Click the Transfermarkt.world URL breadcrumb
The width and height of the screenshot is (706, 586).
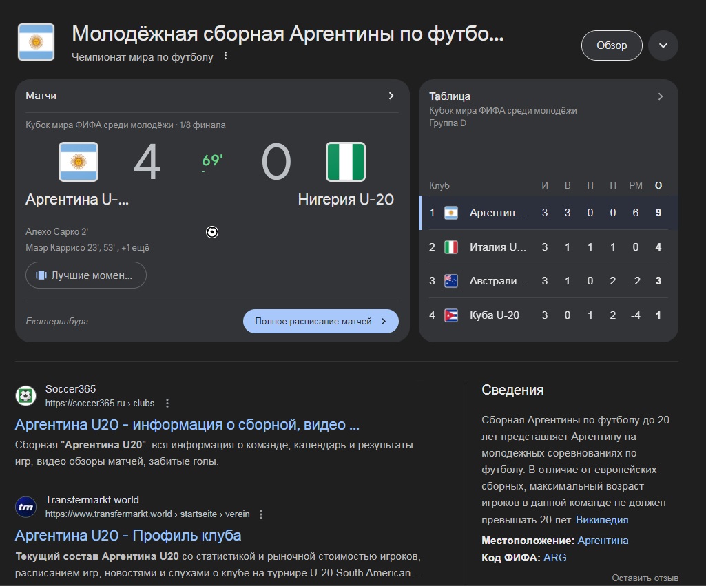[x=147, y=514]
